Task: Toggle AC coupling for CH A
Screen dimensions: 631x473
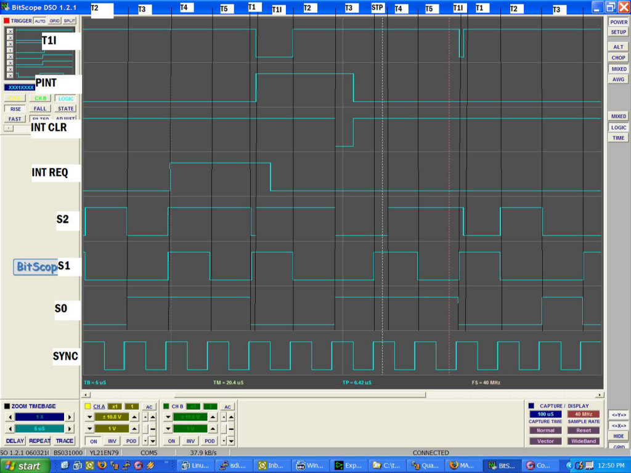Action: [x=149, y=406]
